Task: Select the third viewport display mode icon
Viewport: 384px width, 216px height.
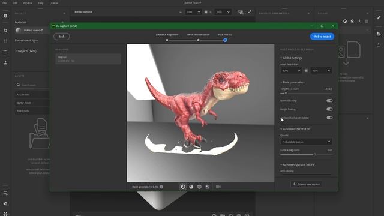Action: [199, 187]
